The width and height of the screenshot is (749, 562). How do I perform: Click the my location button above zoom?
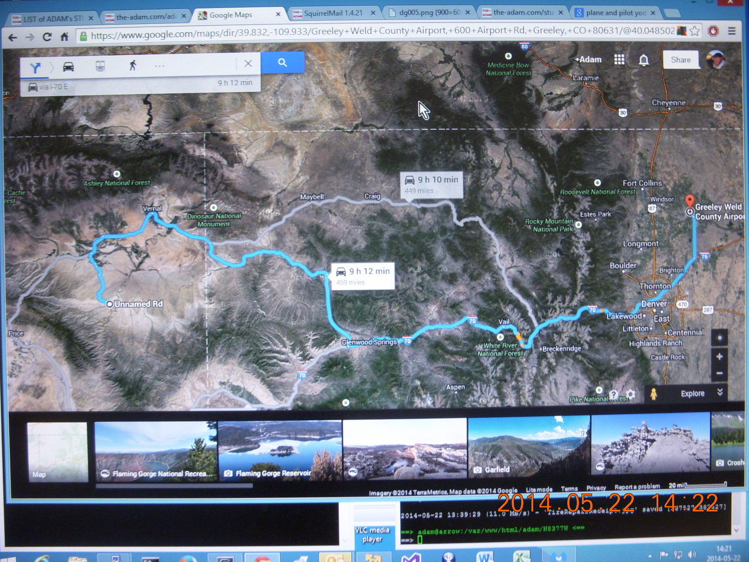720,337
